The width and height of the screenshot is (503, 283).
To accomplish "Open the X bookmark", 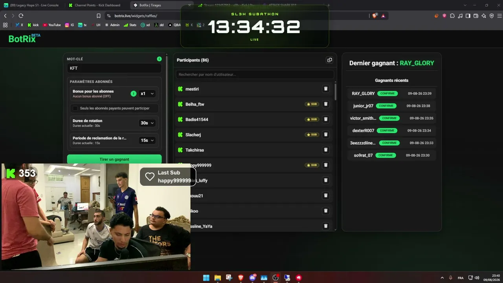I will (x=19, y=25).
